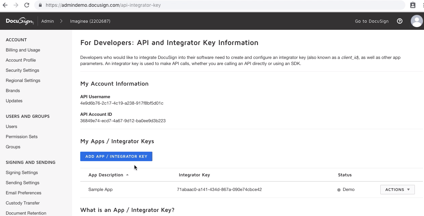
Task: Open Security Settings in sidebar
Action: 22,70
